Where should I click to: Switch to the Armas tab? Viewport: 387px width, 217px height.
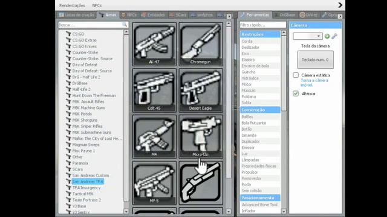point(108,15)
